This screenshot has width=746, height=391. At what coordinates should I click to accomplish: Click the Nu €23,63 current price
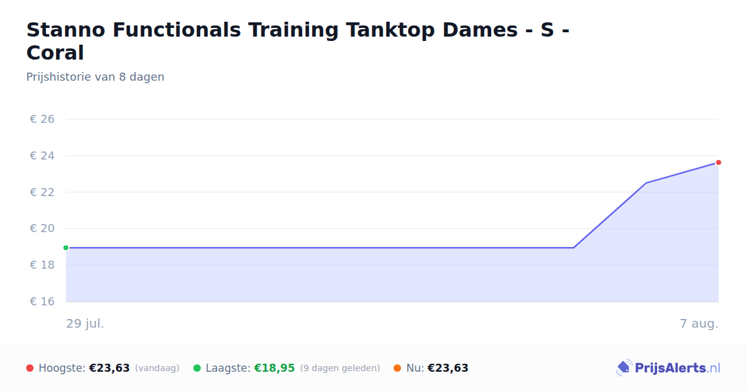[448, 368]
